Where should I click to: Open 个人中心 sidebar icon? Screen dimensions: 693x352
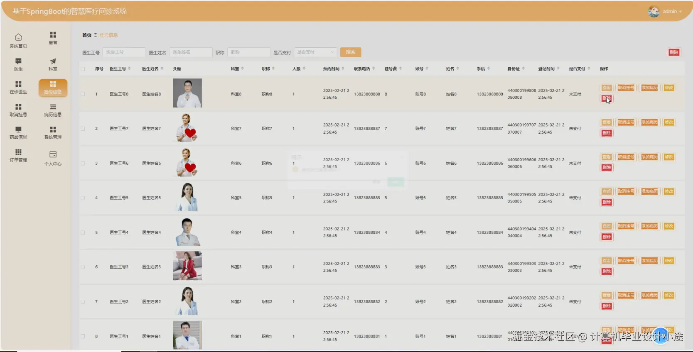53,154
